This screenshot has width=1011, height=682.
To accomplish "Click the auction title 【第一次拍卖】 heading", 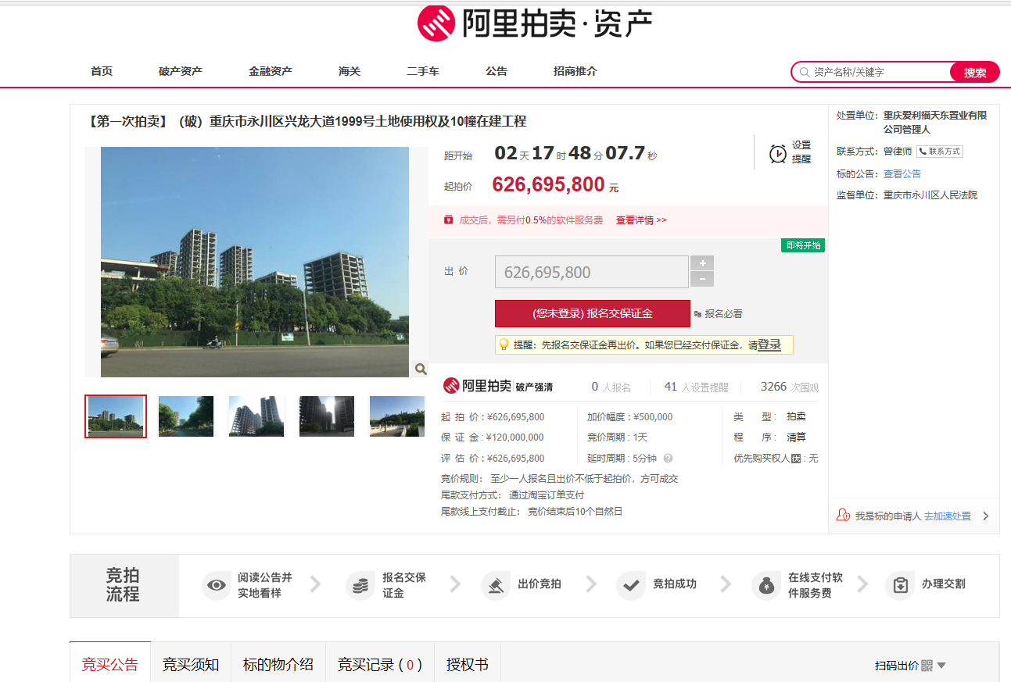I will [307, 121].
